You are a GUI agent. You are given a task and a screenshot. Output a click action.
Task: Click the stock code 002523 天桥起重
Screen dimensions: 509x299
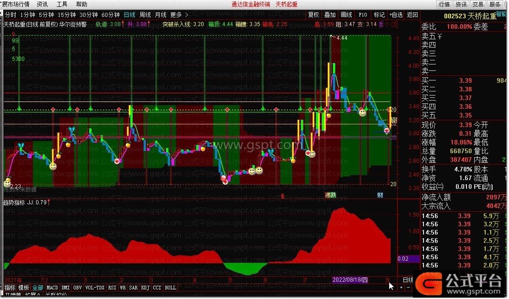pos(471,16)
